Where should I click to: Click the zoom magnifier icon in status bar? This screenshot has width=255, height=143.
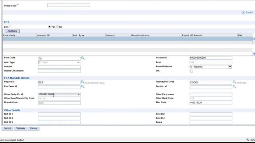click(x=247, y=140)
